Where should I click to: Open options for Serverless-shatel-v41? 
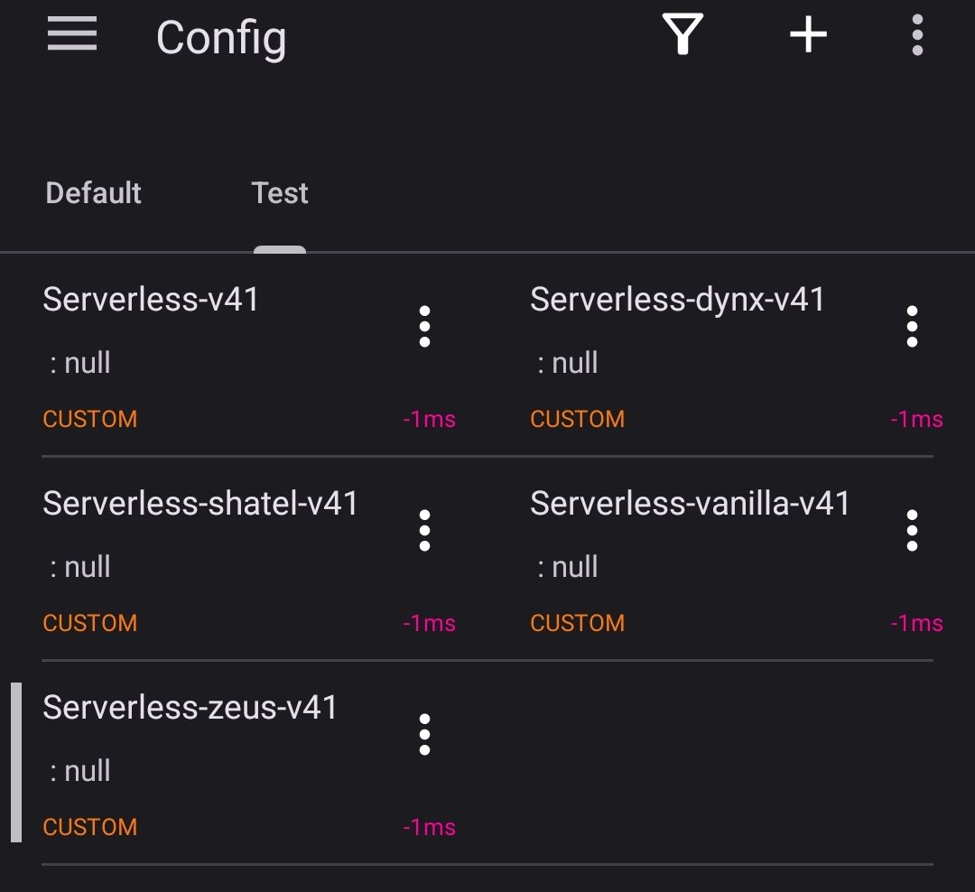(424, 530)
